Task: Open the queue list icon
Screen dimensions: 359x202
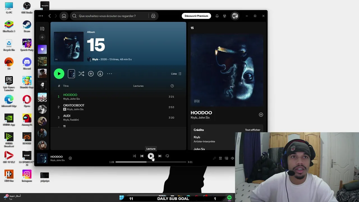Action: (220, 158)
